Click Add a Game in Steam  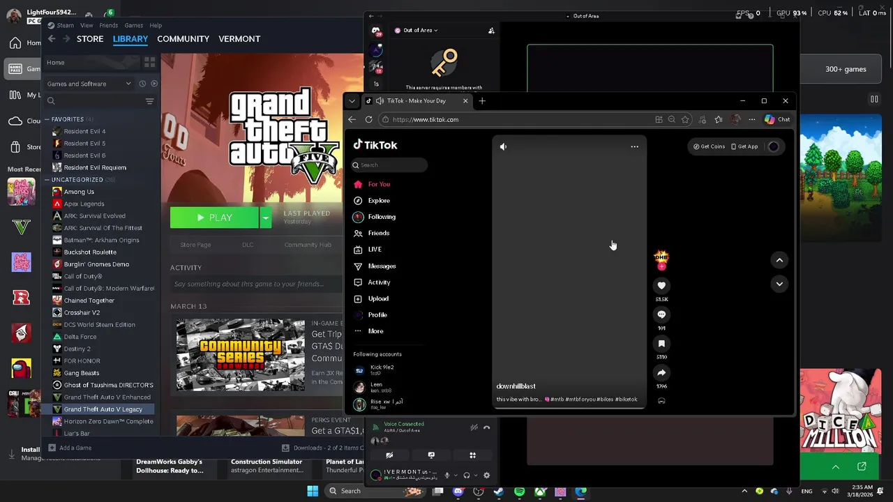[70, 448]
